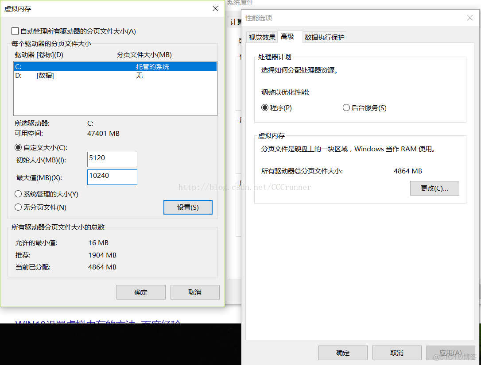Cancel the 虚拟内存 dialog with 取消
The image size is (481, 365).
pyautogui.click(x=195, y=292)
